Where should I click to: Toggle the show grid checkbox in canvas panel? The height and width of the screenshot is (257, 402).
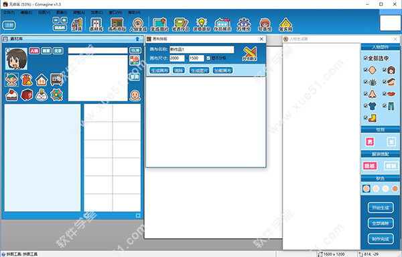tap(208, 58)
